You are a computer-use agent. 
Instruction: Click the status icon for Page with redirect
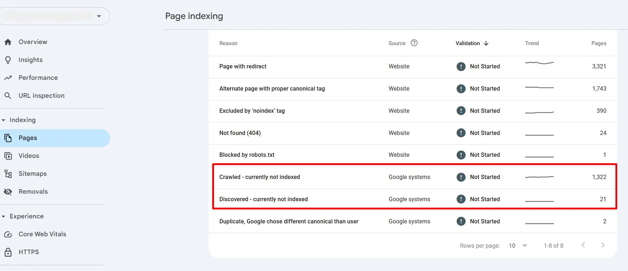click(461, 67)
